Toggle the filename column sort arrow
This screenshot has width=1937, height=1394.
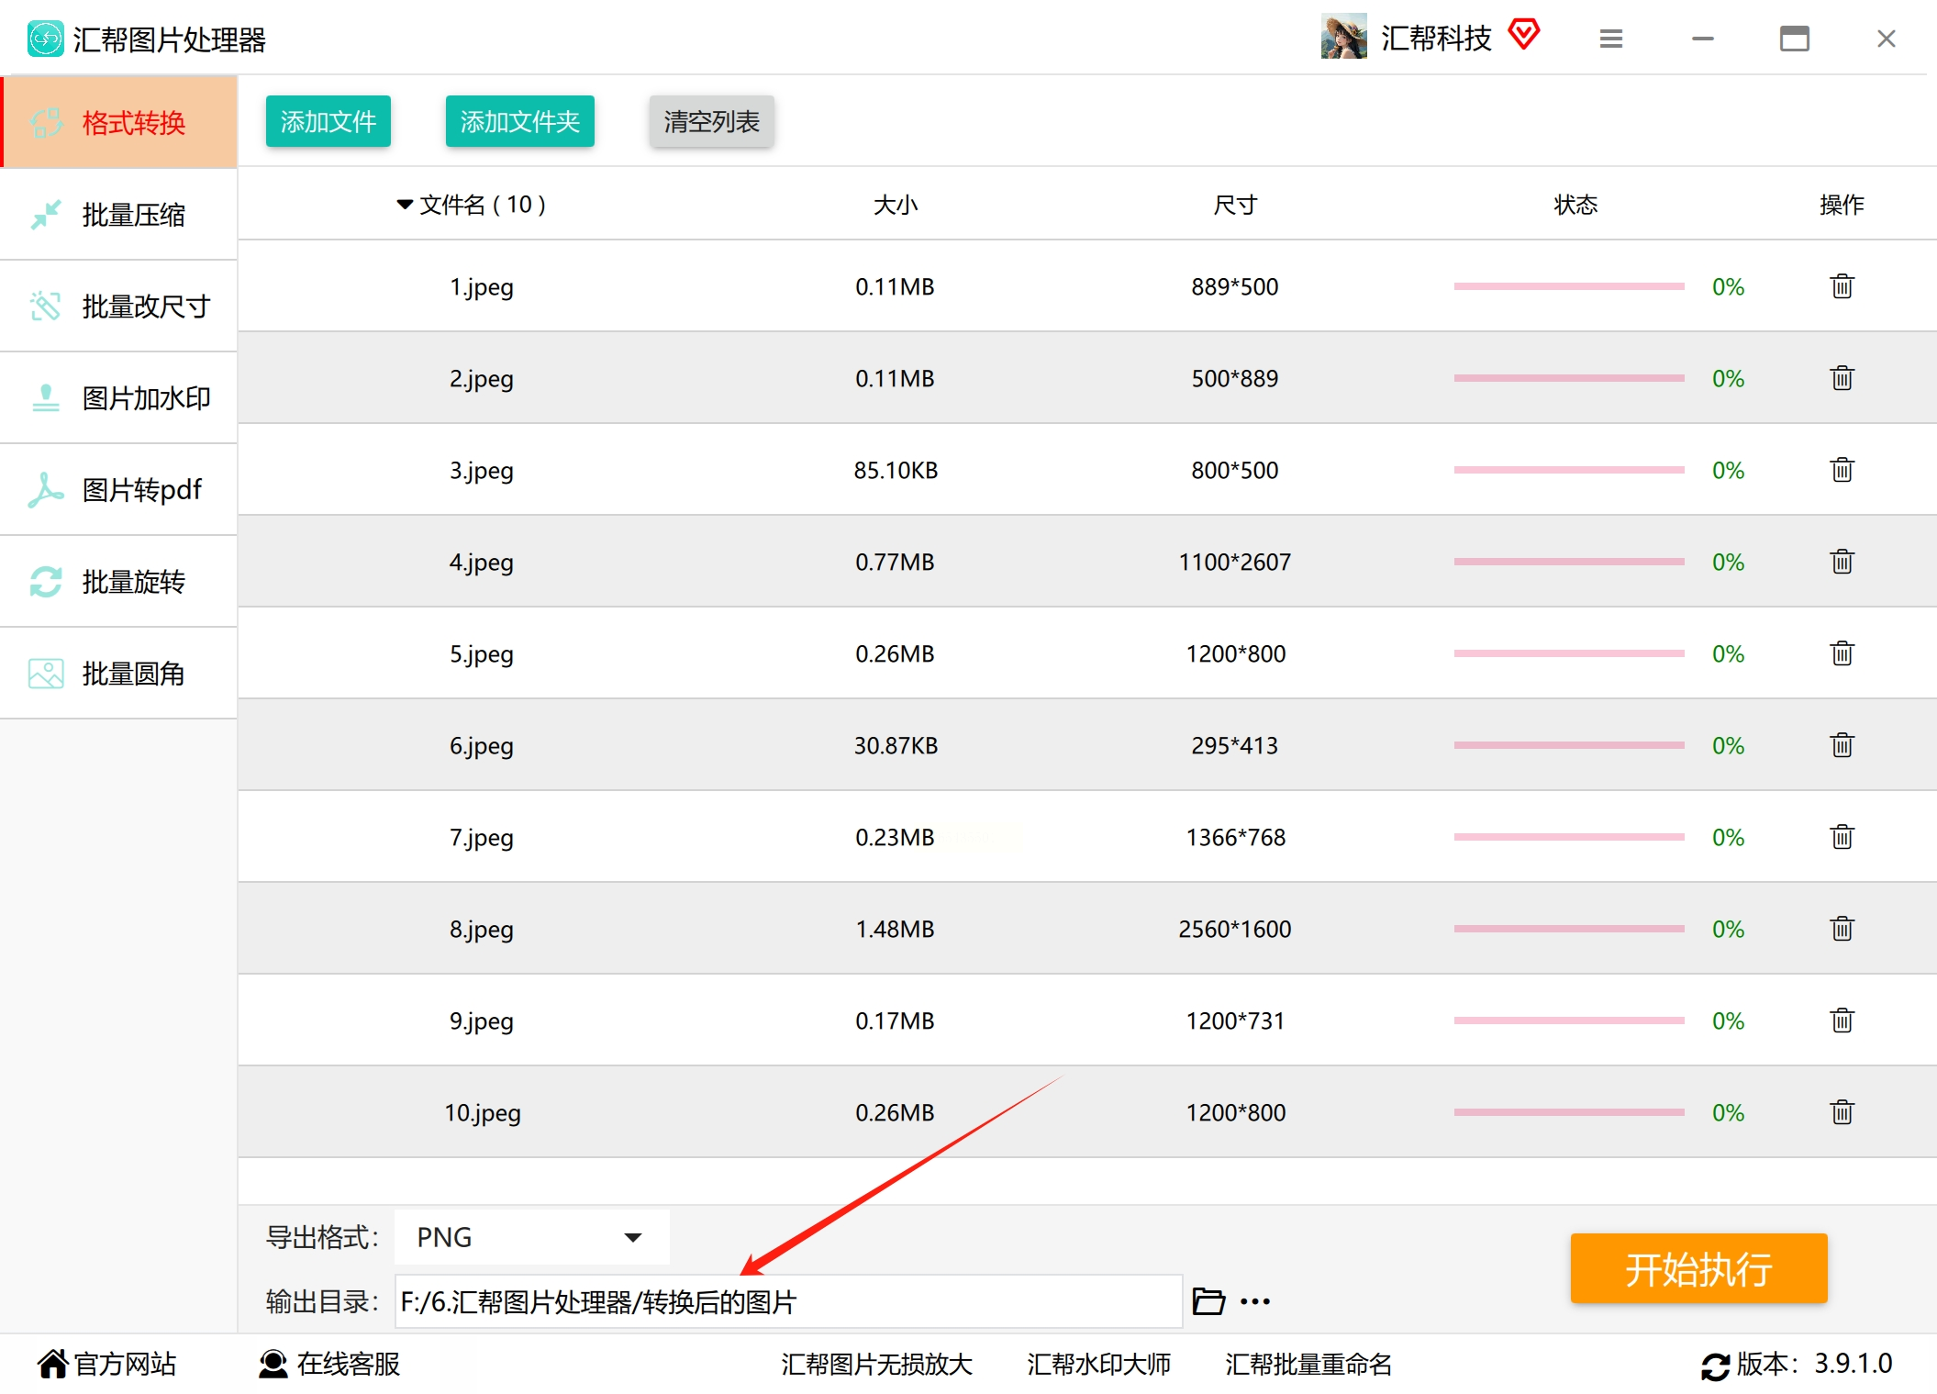click(x=404, y=204)
